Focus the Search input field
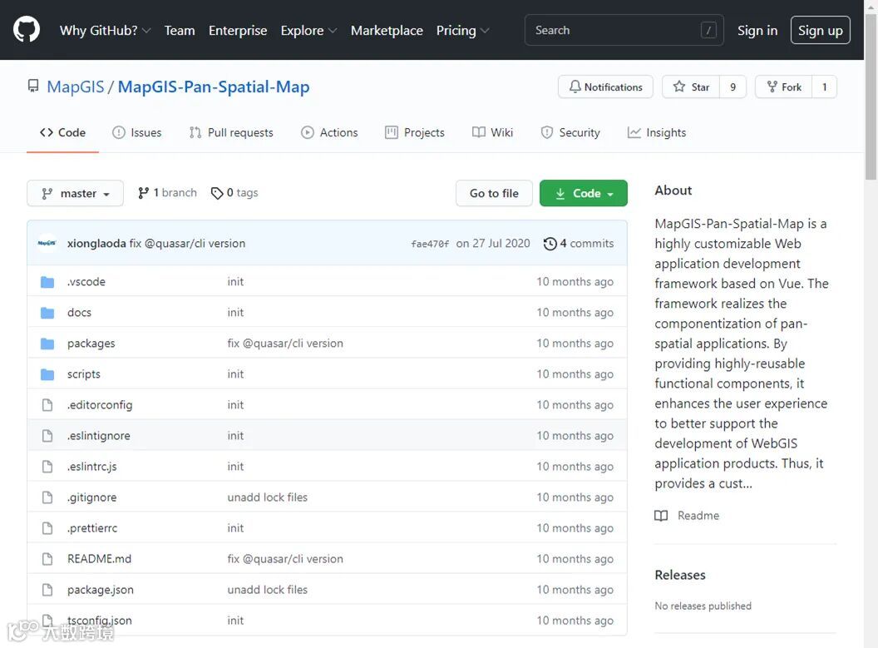The width and height of the screenshot is (878, 648). coord(624,30)
